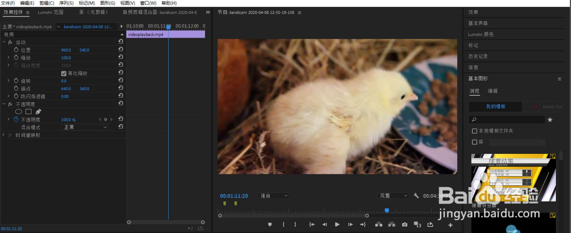Click the program monitor blue playhead
Image resolution: width=571 pixels, height=233 pixels.
[x=387, y=210]
